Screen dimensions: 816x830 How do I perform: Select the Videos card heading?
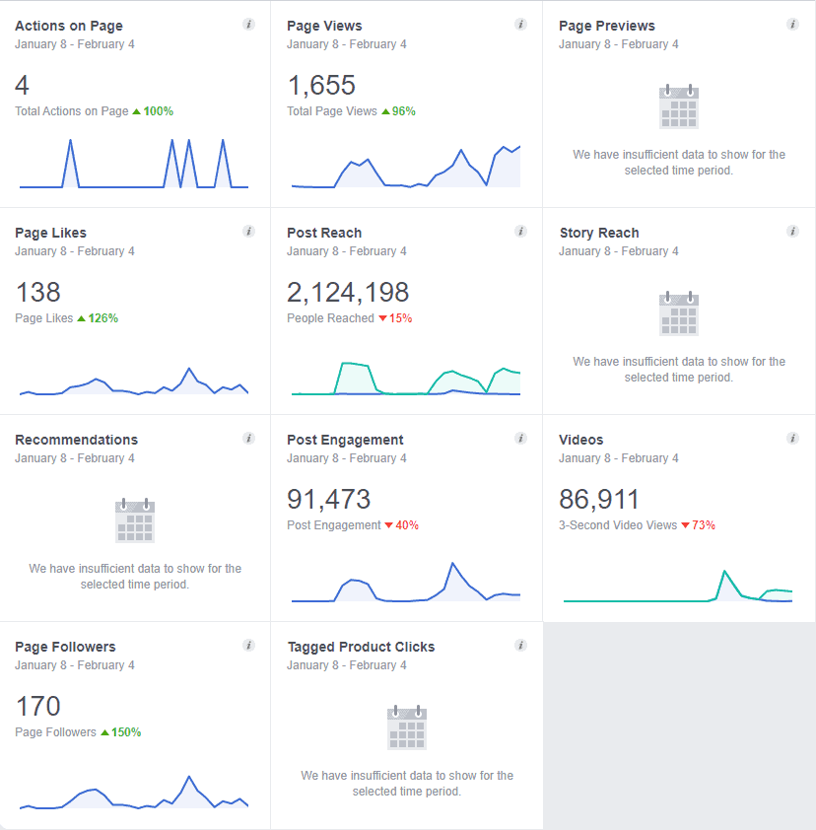pos(581,440)
